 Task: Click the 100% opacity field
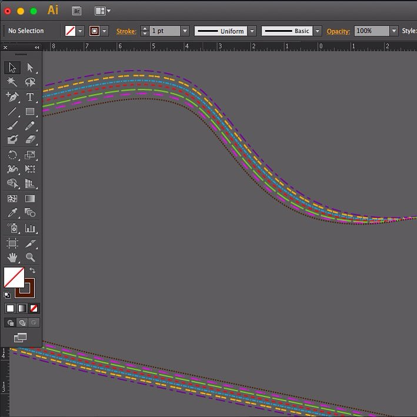[x=372, y=31]
